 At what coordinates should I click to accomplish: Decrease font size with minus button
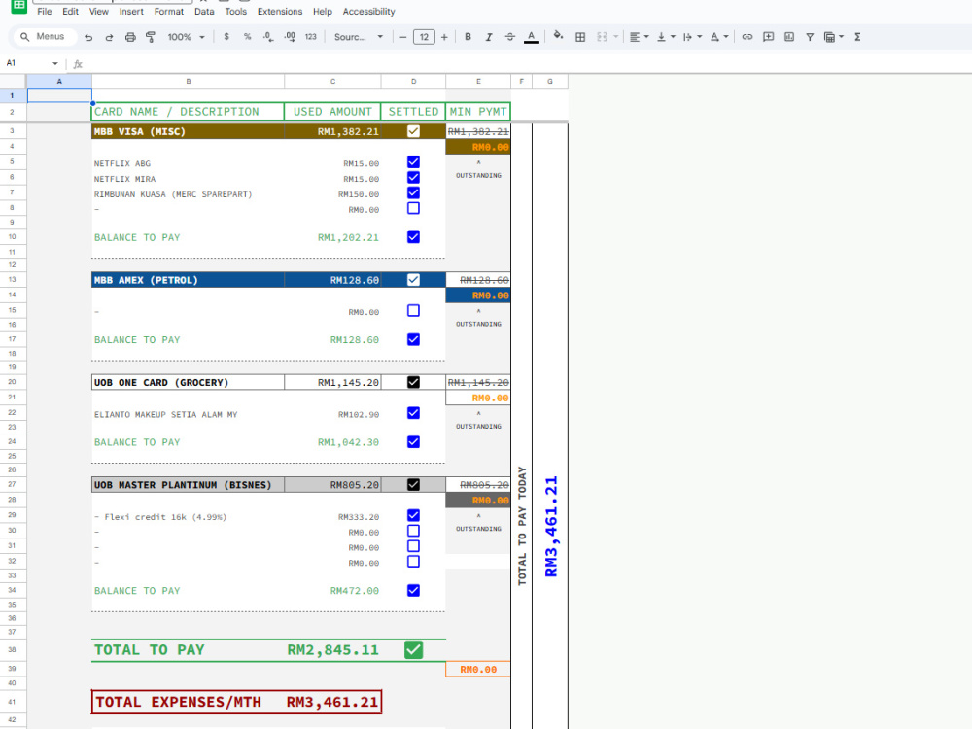tap(403, 37)
